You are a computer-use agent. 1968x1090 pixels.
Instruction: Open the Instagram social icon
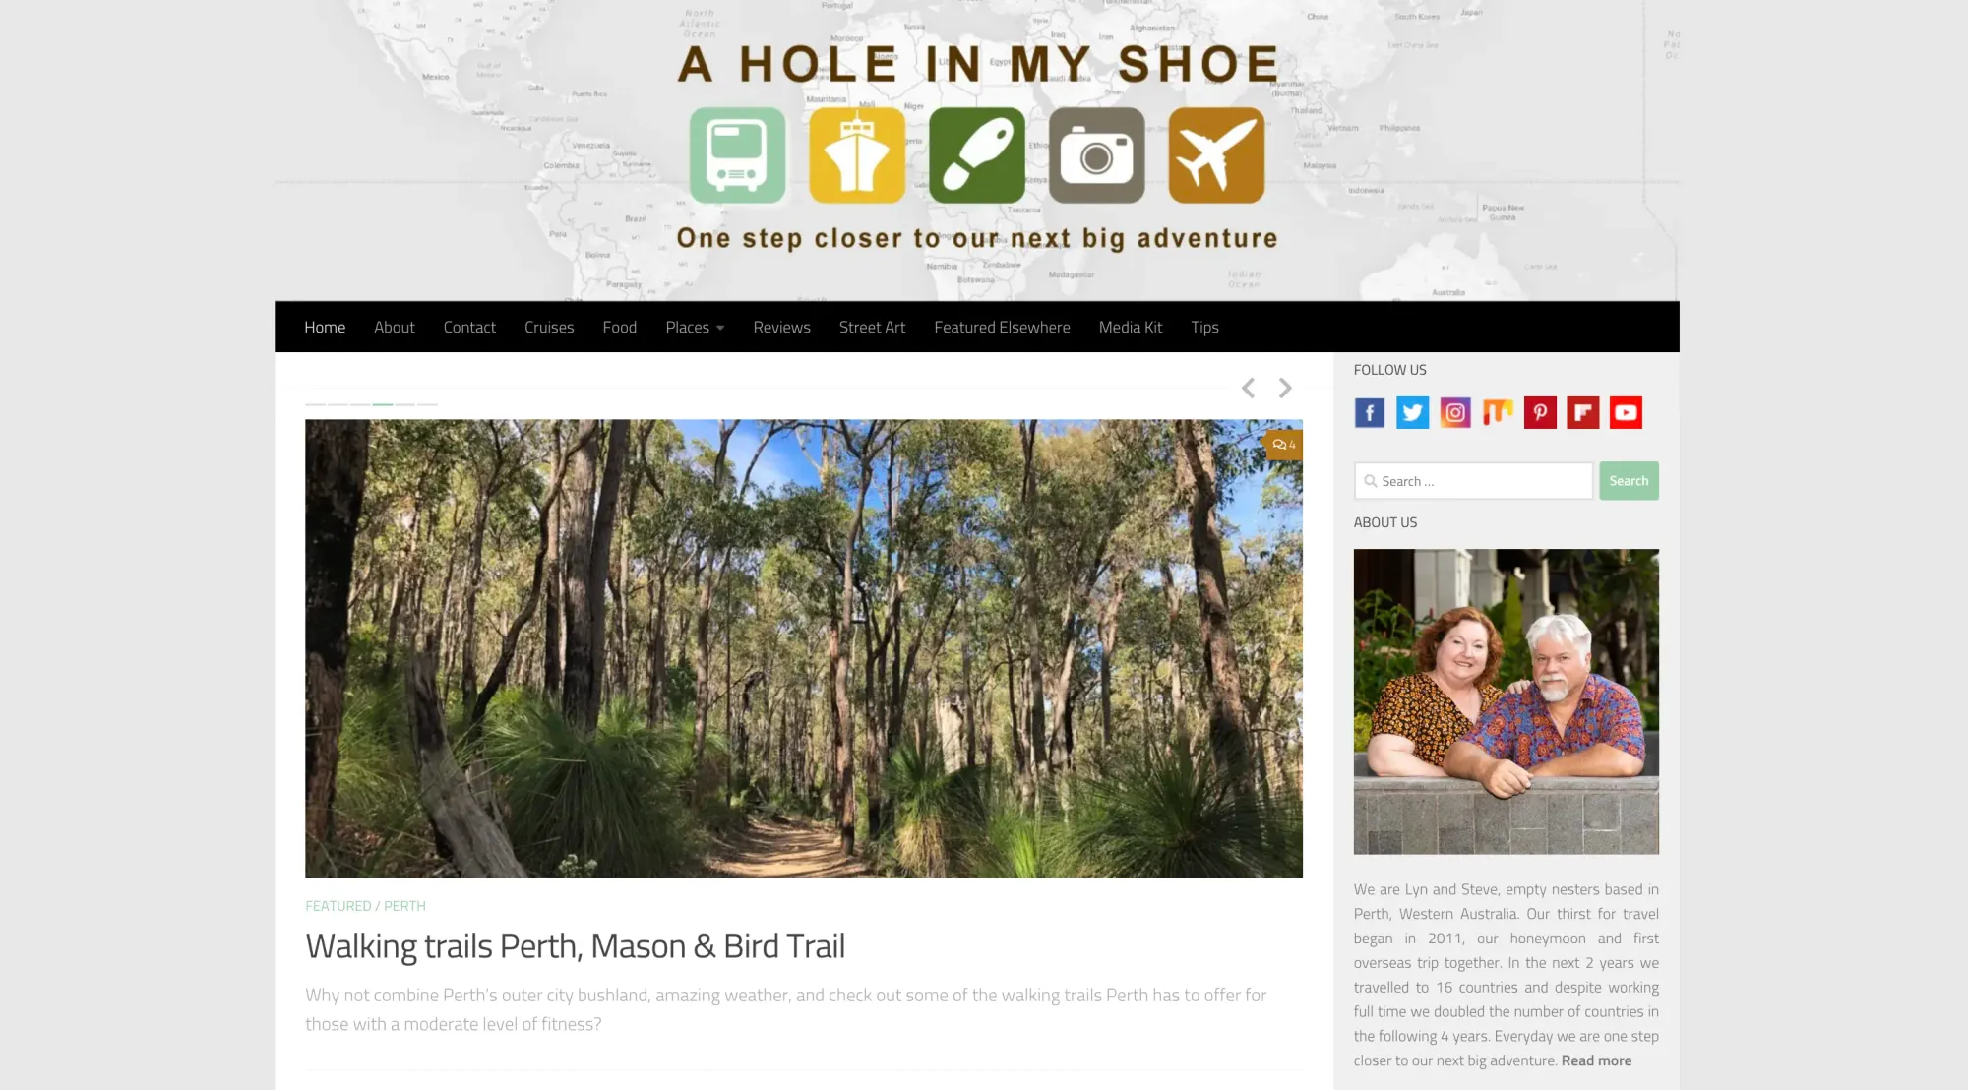click(1454, 412)
